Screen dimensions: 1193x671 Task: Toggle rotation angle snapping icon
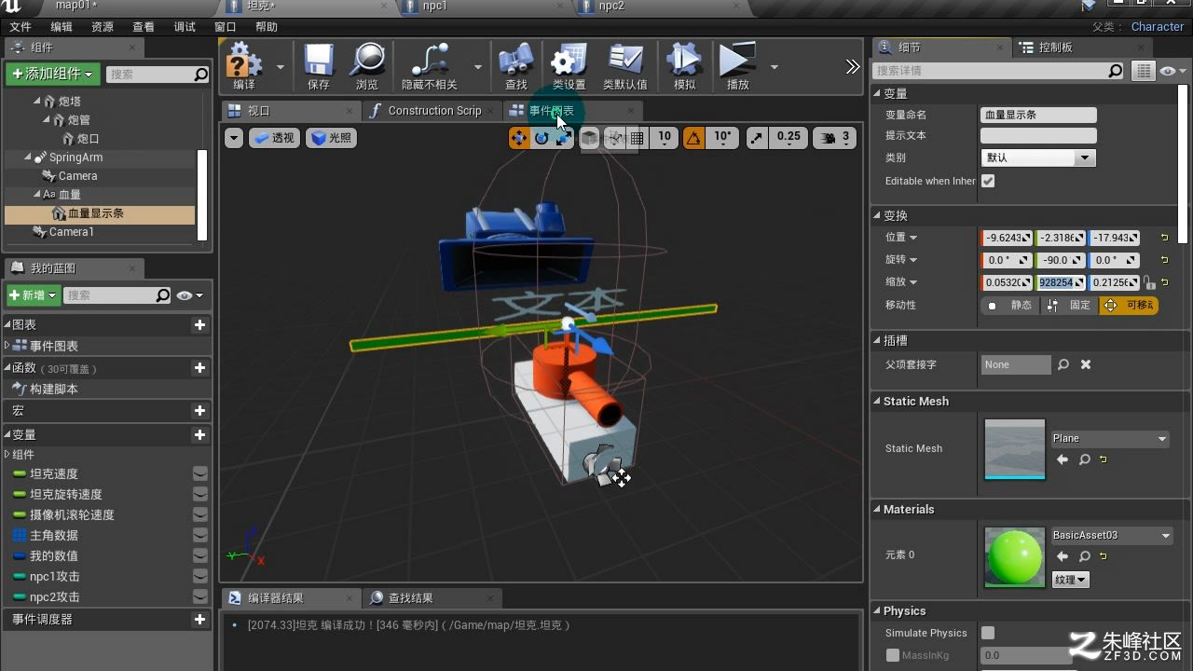(693, 138)
